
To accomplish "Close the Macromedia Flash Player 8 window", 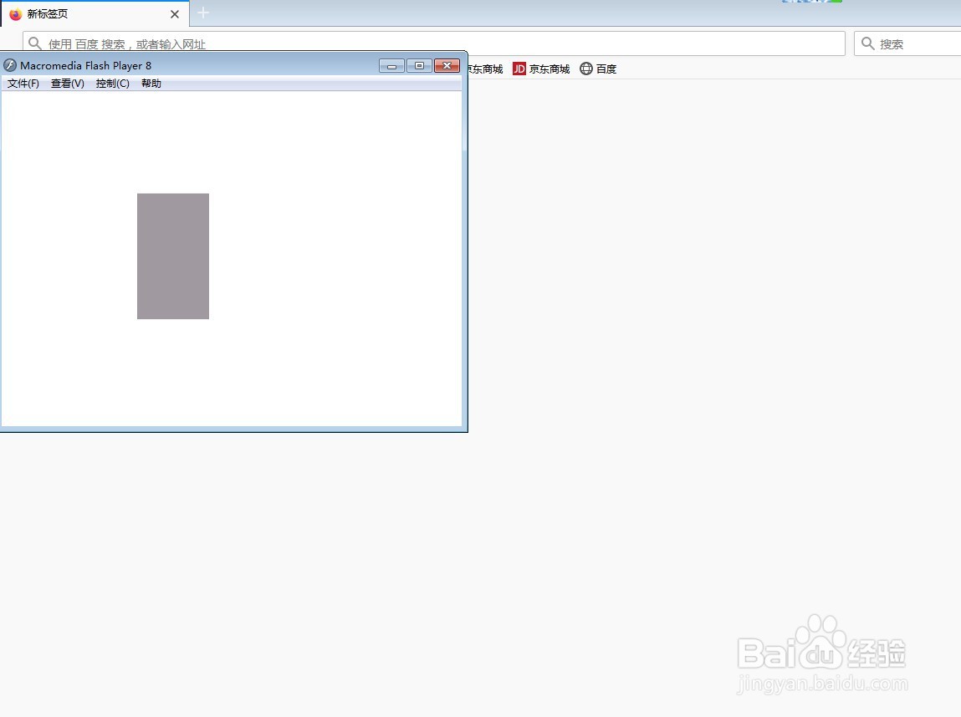I will click(x=447, y=65).
